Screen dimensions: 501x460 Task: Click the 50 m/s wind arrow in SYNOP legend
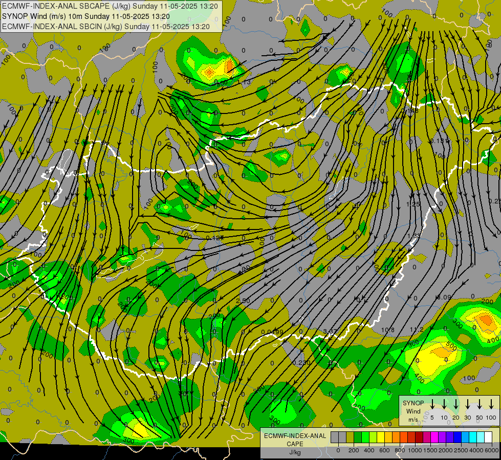point(480,404)
